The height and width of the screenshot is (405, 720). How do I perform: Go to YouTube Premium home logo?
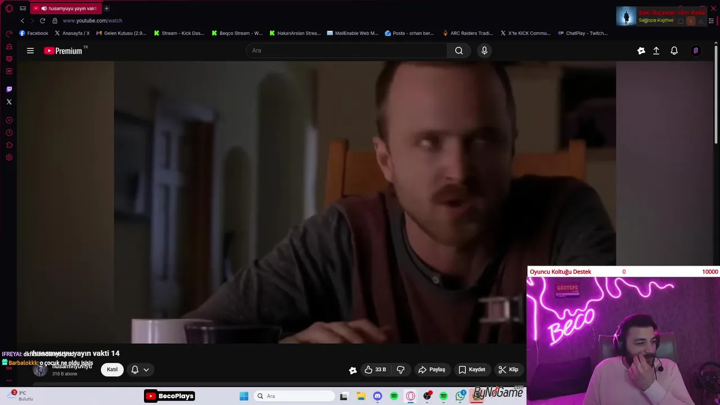coord(64,51)
